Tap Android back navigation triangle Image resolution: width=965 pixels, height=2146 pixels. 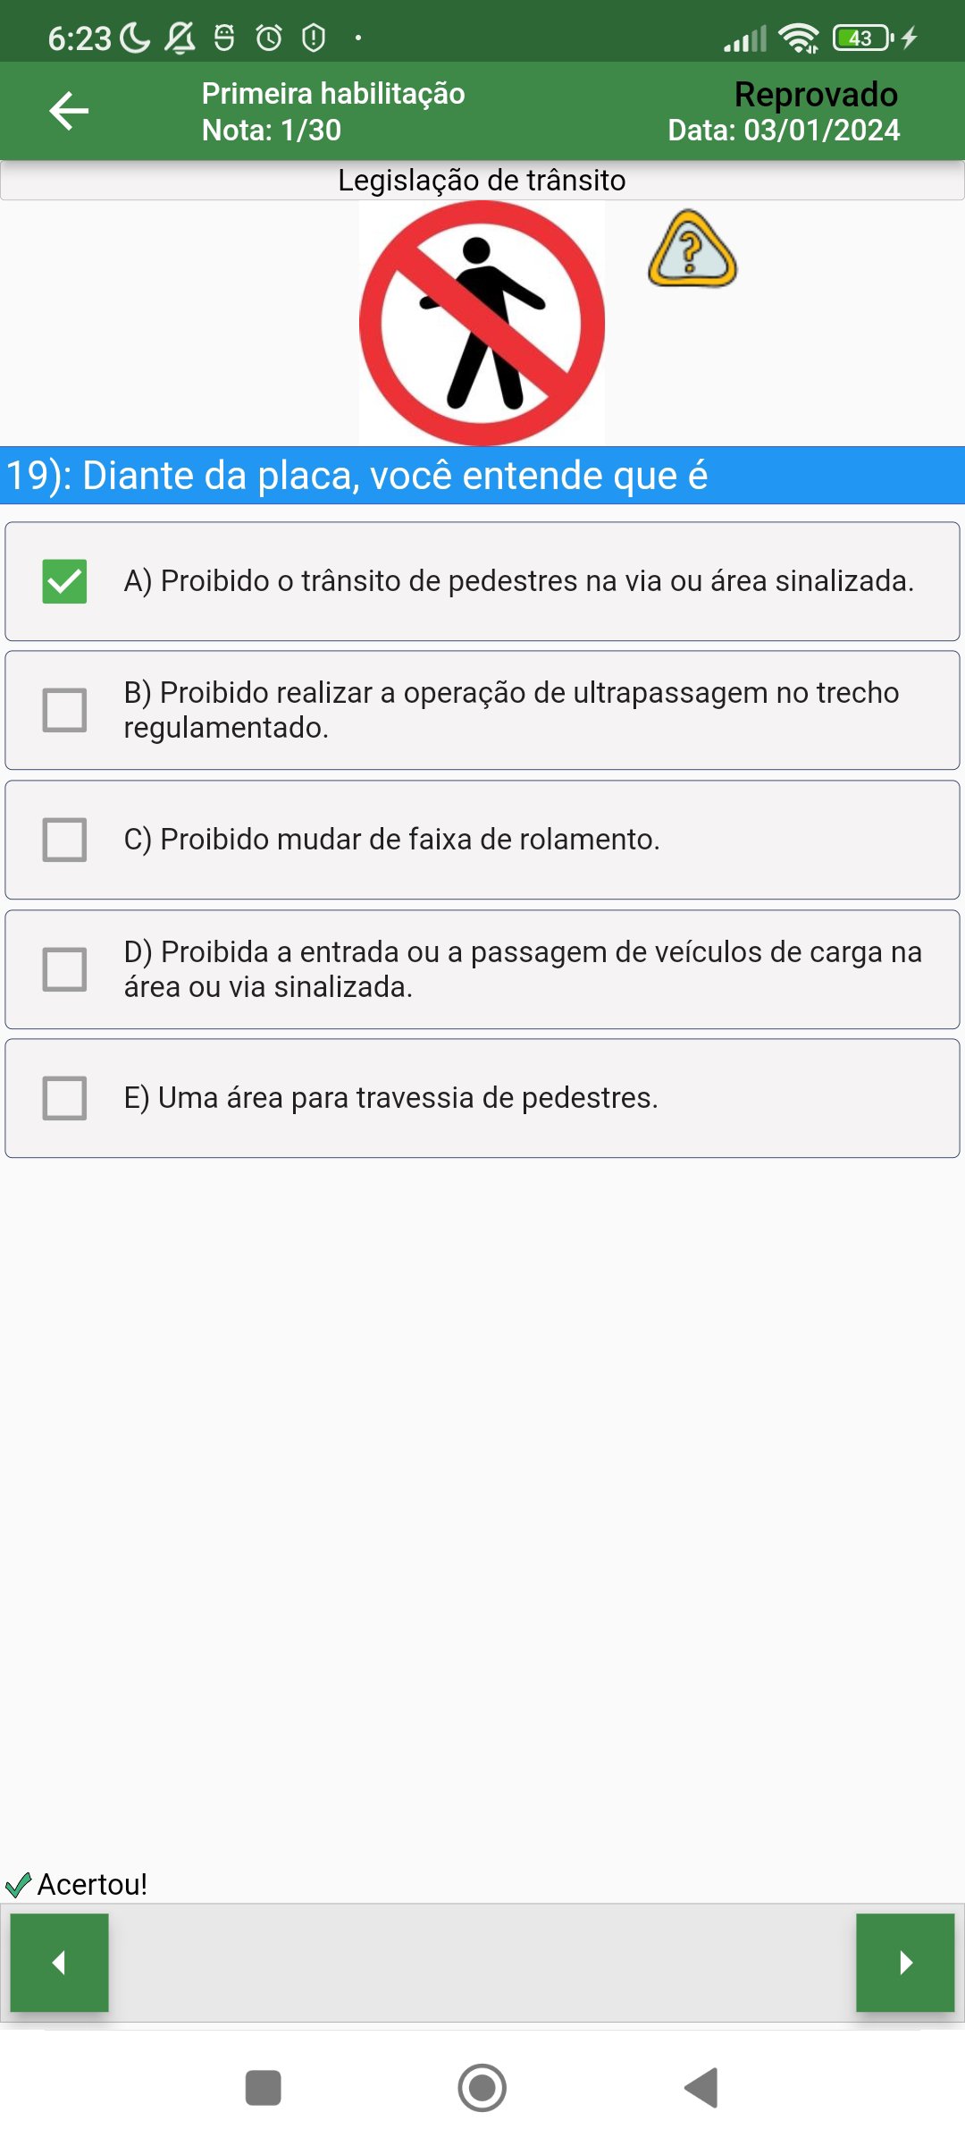[702, 2088]
